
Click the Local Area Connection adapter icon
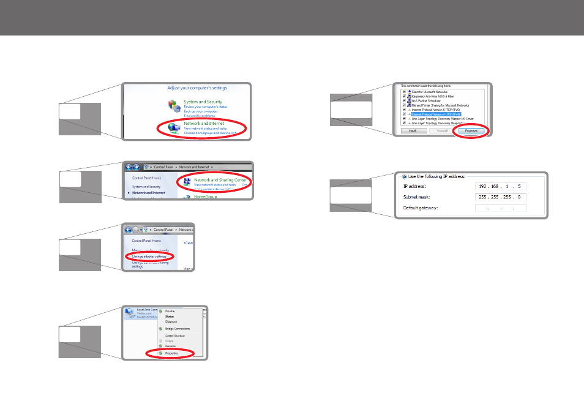pos(130,312)
